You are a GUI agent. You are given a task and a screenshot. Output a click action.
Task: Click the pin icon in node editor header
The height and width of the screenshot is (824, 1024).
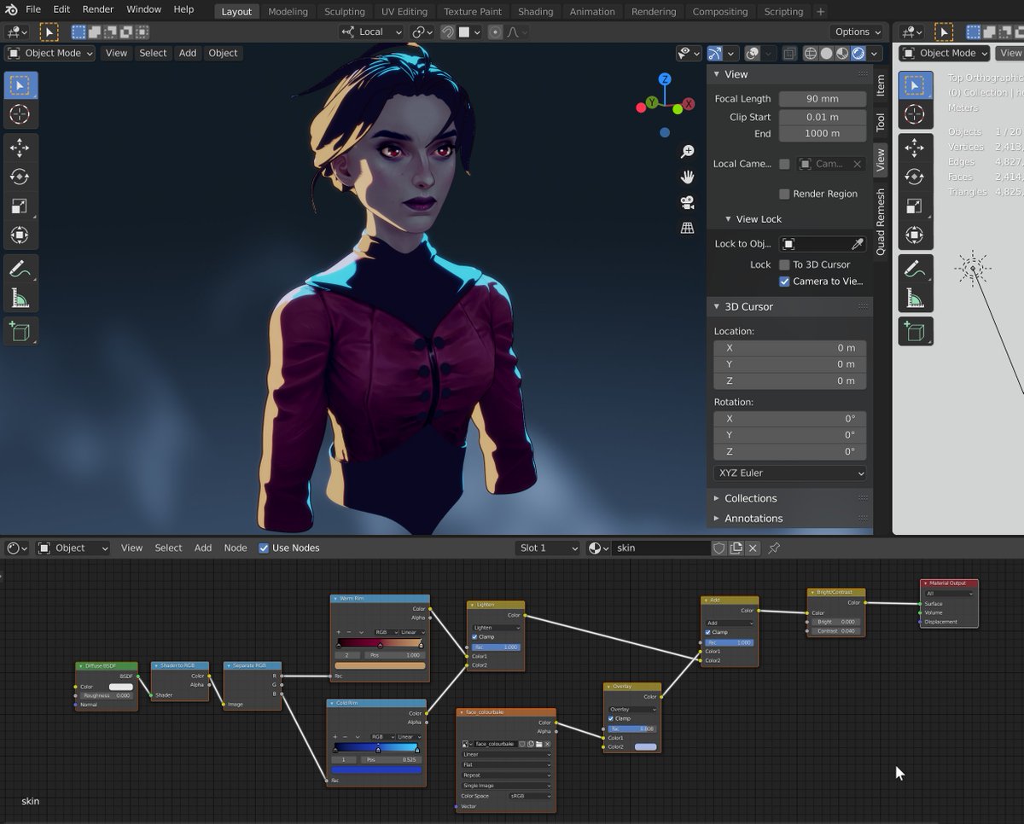click(774, 548)
